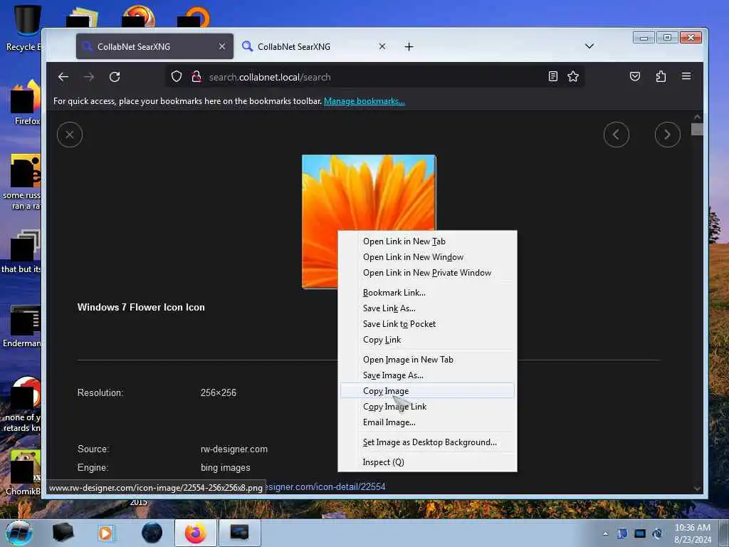This screenshot has width=729, height=547.
Task: Show previous image result arrow
Action: pos(617,135)
